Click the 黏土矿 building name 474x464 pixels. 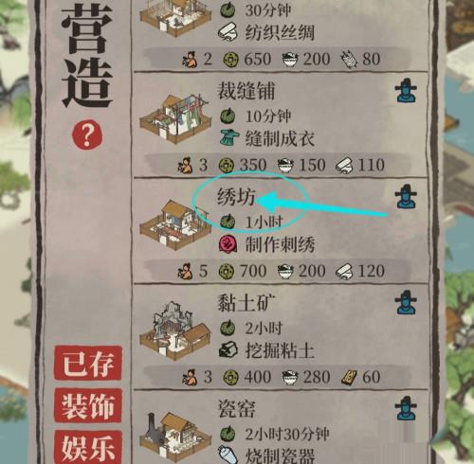point(246,302)
